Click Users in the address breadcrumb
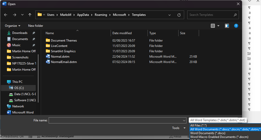Screen dimensions: 261x140 (x=51, y=15)
